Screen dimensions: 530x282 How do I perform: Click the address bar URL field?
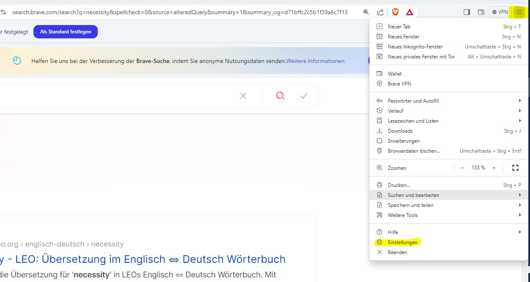pyautogui.click(x=180, y=12)
